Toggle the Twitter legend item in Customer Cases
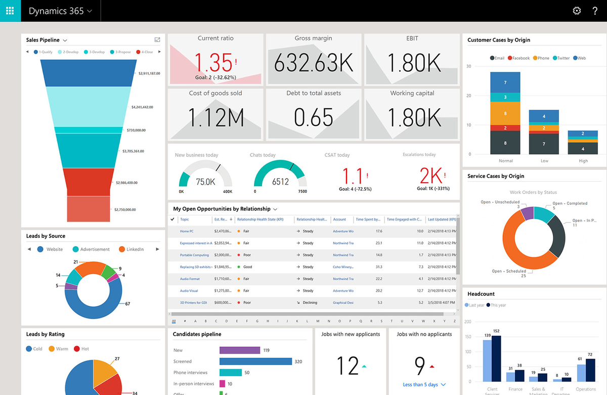Image resolution: width=607 pixels, height=395 pixels. tap(561, 58)
